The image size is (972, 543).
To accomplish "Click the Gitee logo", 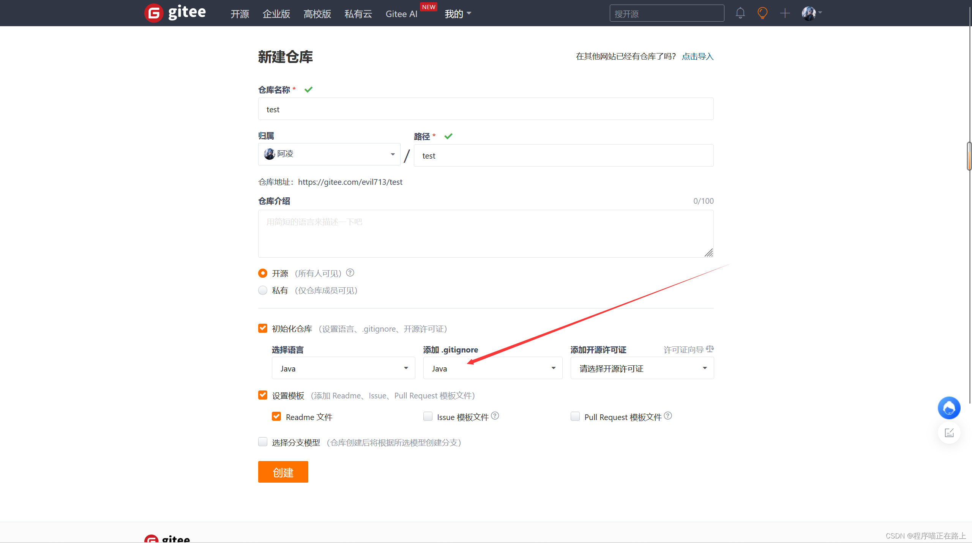I will click(175, 13).
